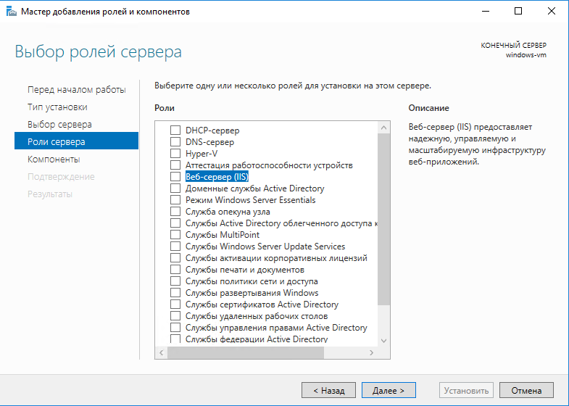Viewport: 569px width, 406px height.
Task: Tick Службы печати и документов checkbox
Action: coord(175,270)
